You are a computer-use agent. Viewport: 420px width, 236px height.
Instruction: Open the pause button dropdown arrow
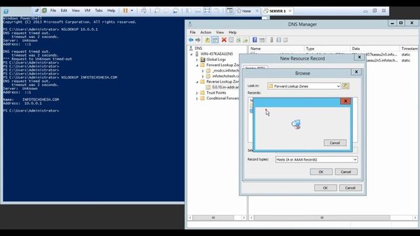coord(132,10)
